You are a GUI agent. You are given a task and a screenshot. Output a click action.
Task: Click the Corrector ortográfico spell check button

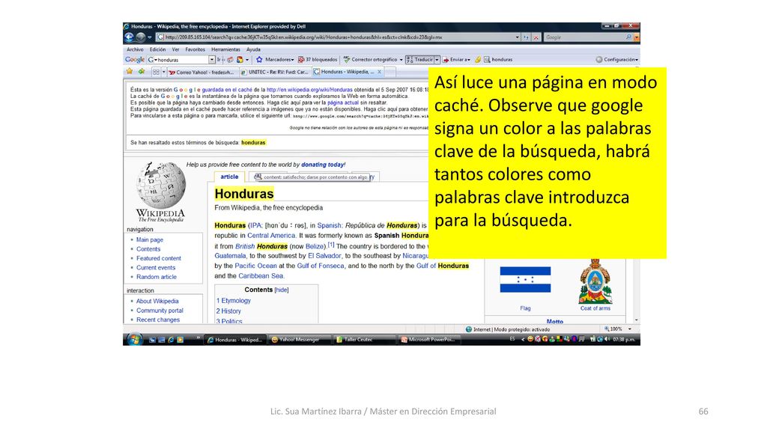coord(371,60)
